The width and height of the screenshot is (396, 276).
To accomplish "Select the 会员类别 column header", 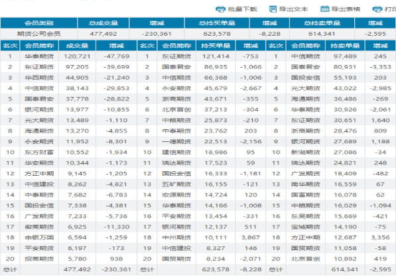I will 39,23.
